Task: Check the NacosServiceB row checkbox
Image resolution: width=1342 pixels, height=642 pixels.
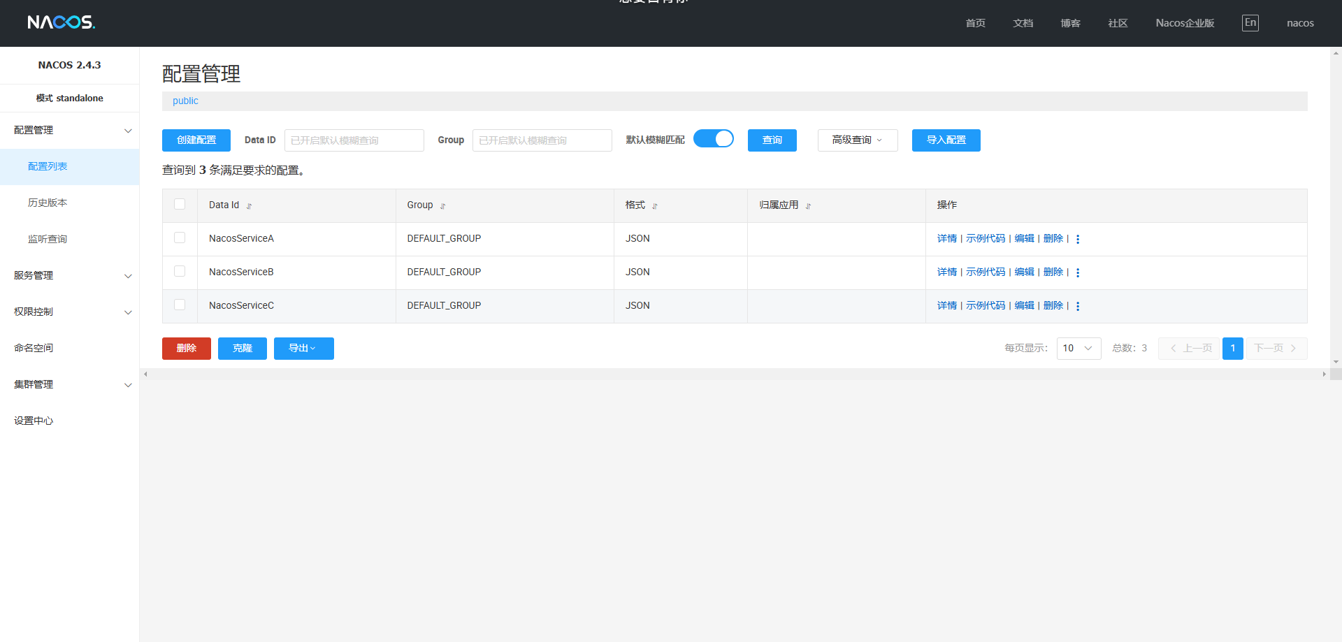Action: 180,271
